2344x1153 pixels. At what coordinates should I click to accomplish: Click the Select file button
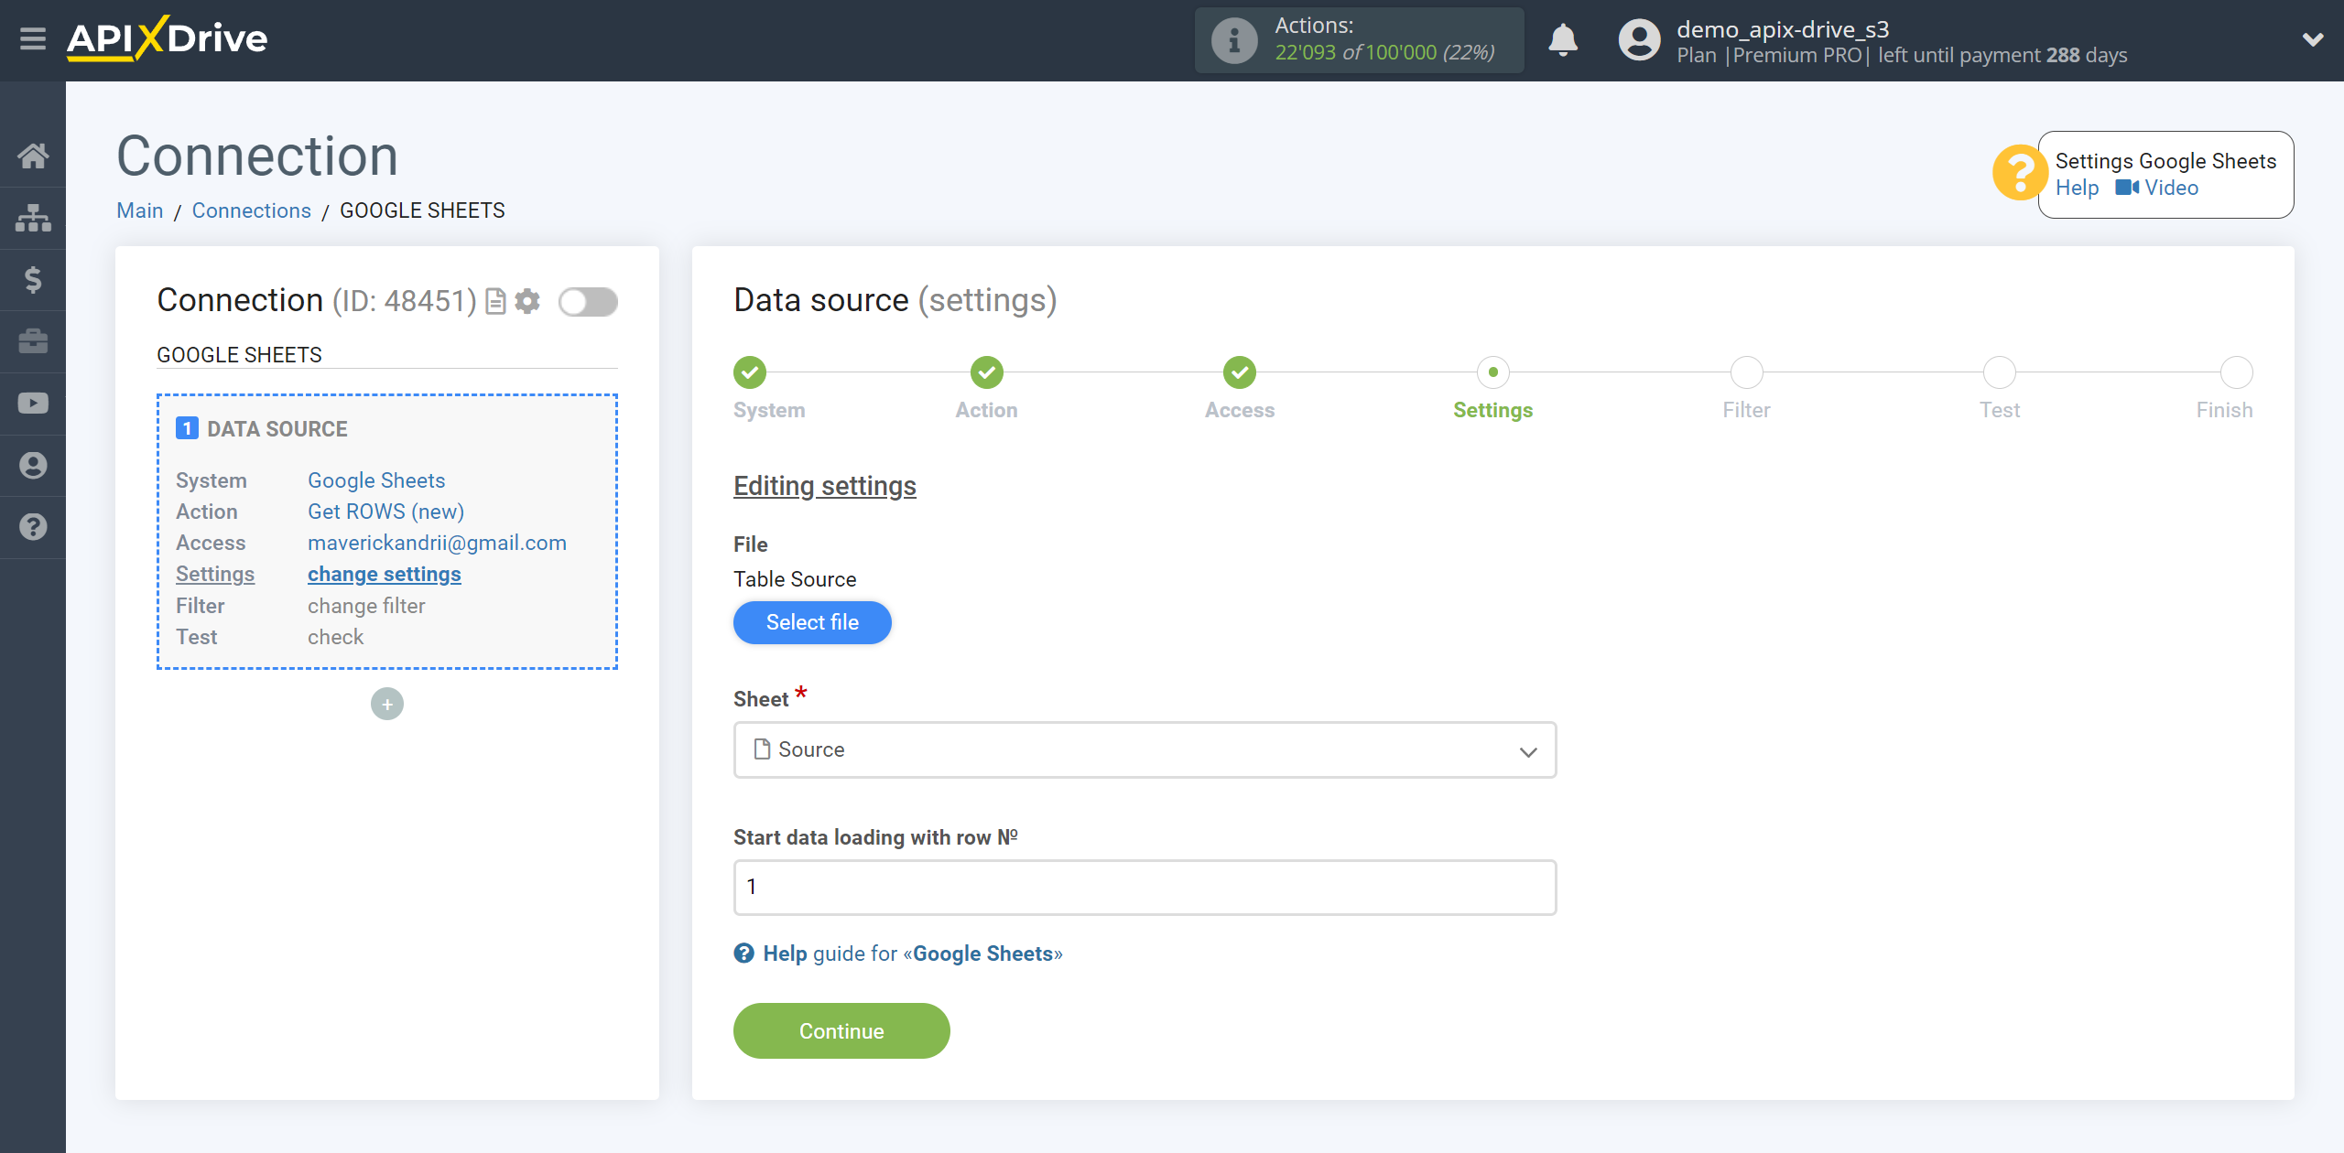(x=812, y=623)
